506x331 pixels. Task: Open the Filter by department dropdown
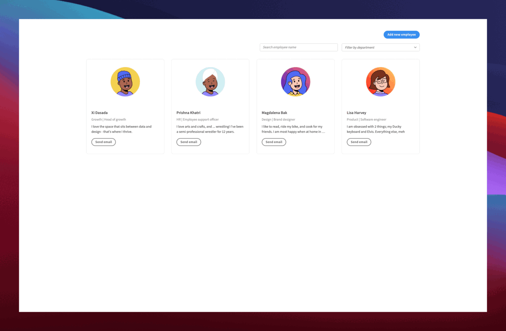pos(380,47)
